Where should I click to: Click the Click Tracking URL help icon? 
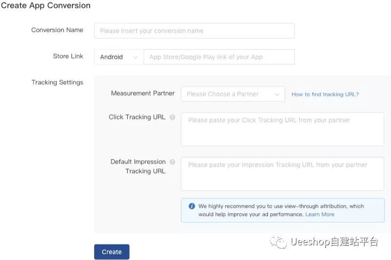click(172, 117)
